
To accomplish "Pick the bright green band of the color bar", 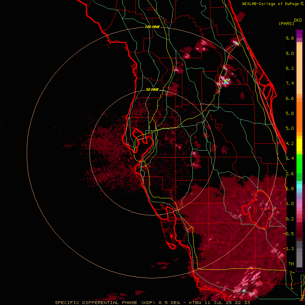I will click(x=299, y=163).
